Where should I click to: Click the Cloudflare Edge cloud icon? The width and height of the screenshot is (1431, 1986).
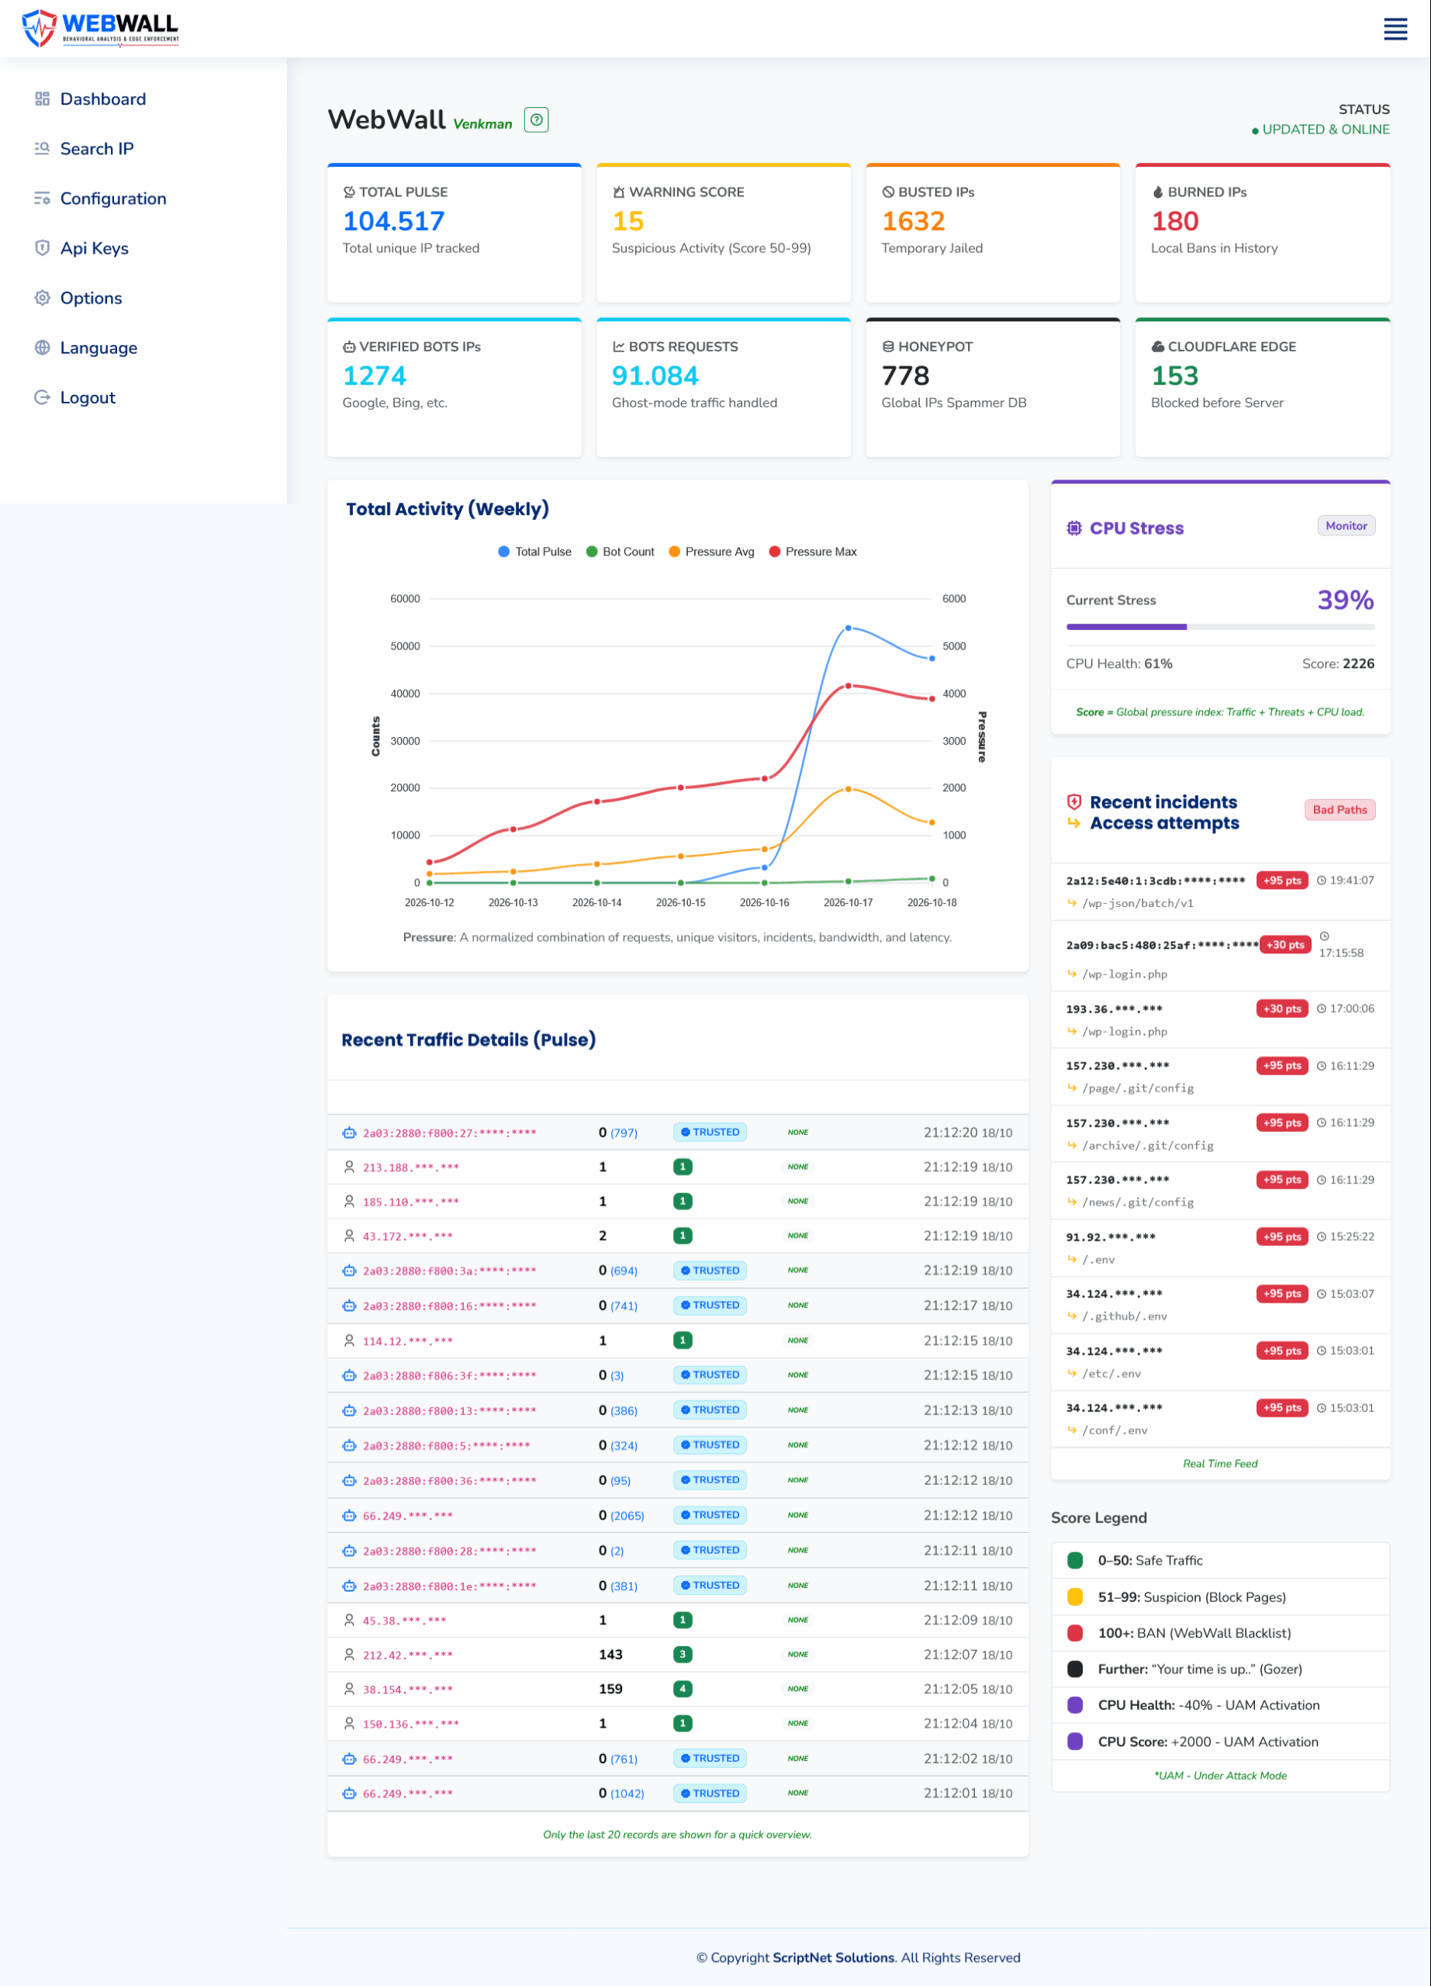point(1158,347)
